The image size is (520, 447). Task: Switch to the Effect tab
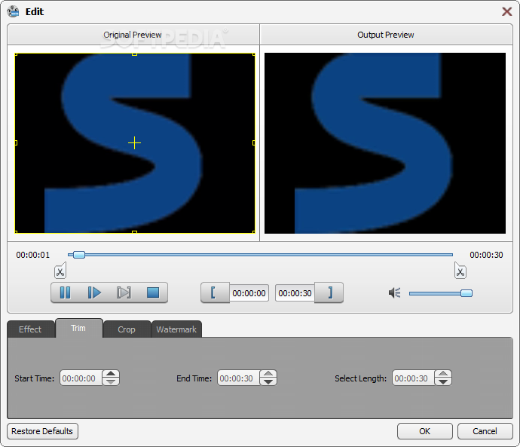[30, 329]
